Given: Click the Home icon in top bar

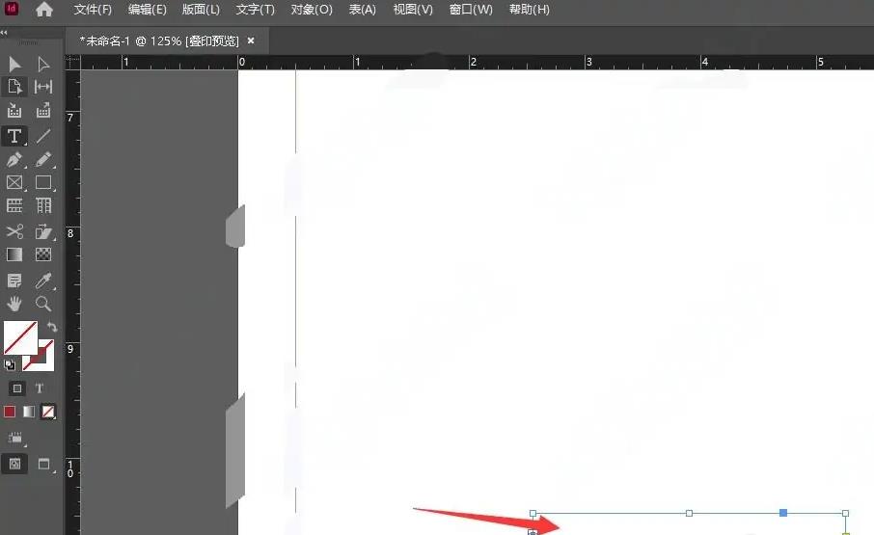Looking at the screenshot, I should (44, 10).
